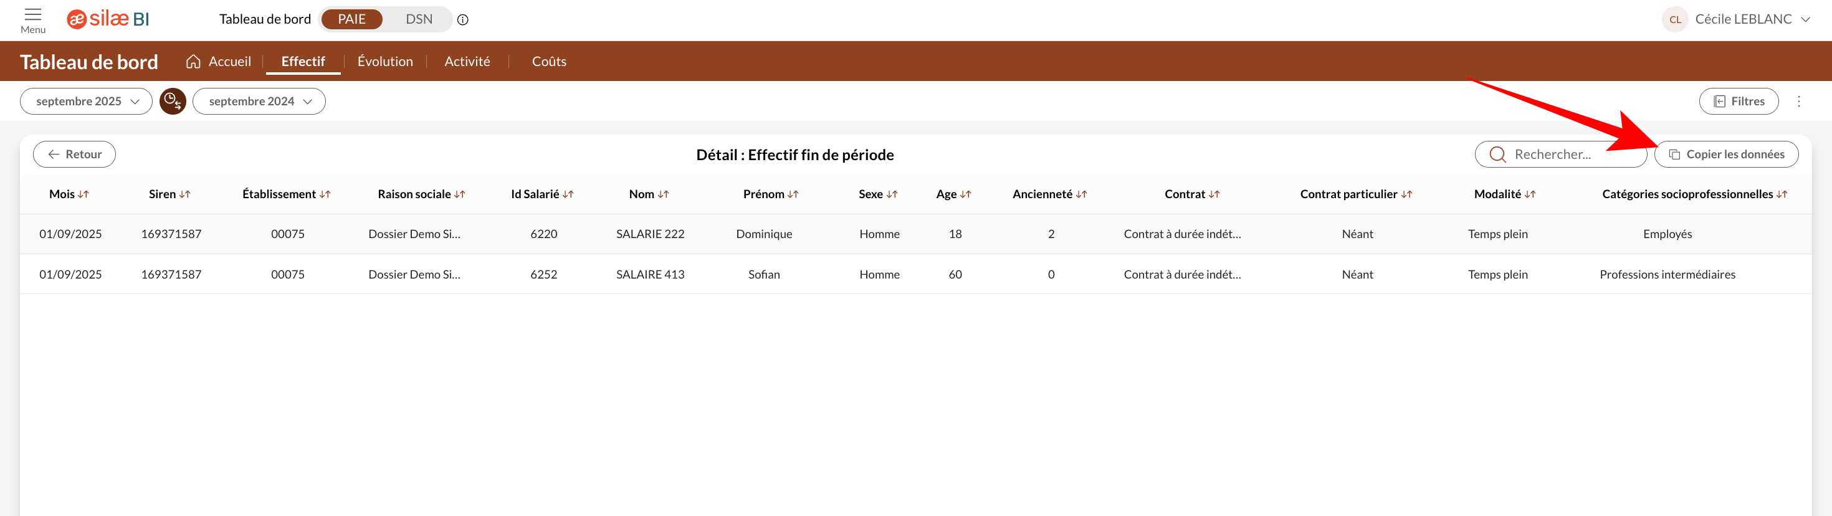Click Copier les données button
This screenshot has height=516, width=1832.
click(1726, 155)
